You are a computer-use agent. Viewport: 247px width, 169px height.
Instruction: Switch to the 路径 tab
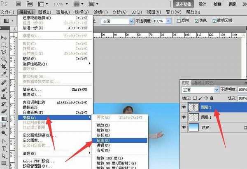point(209,83)
